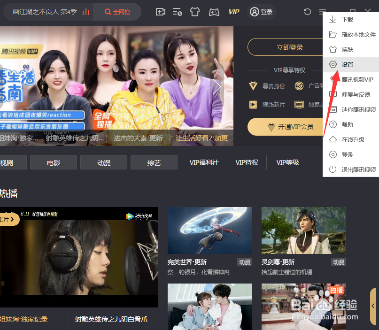Image resolution: width=379 pixels, height=330 pixels.
Task: Expand the side panel with the left chevron tab
Action: pyautogui.click(x=373, y=306)
